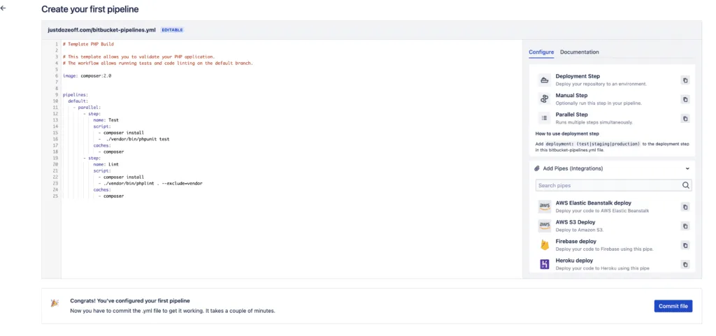Click the 'Create your first pipeline' heading
Viewport: 716px width, 336px height.
[90, 9]
